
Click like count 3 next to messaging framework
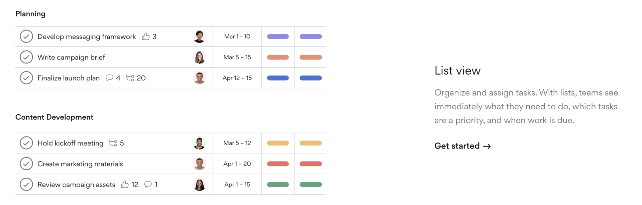[154, 36]
